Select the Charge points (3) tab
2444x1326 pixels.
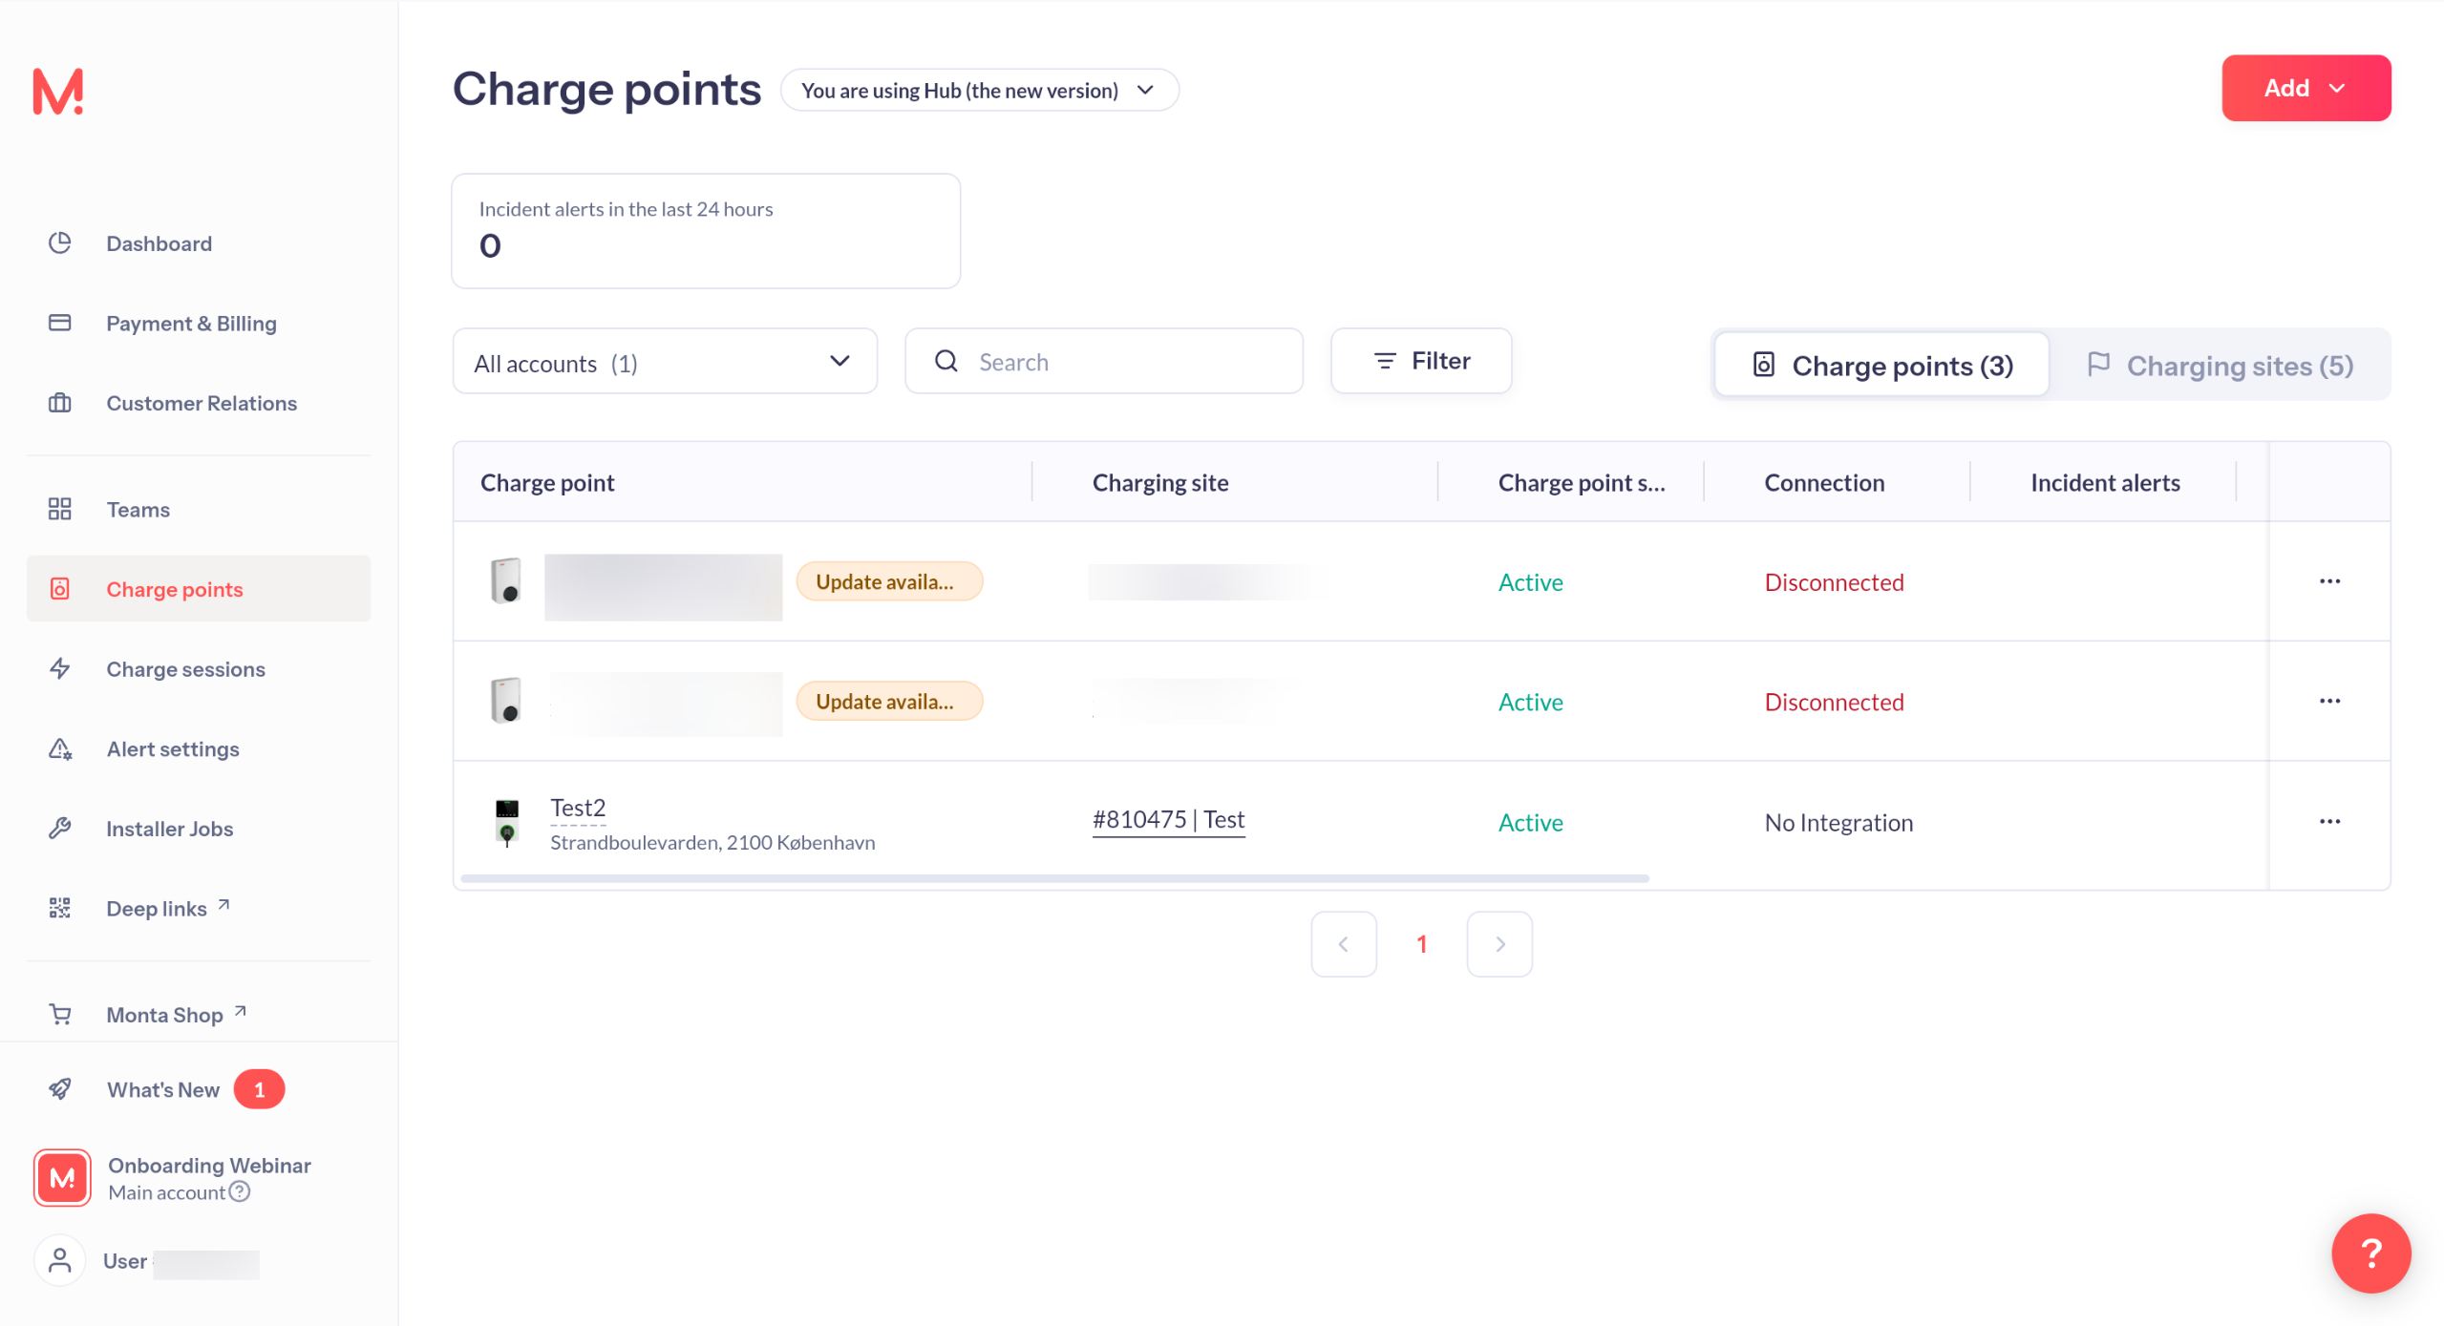click(x=1881, y=366)
